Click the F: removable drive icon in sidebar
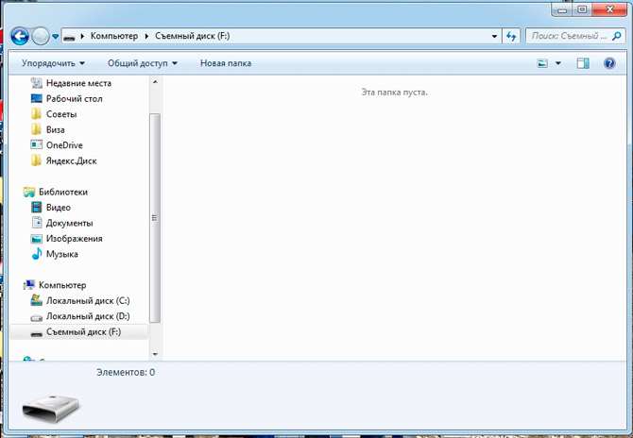Viewport: 633px width, 438px height. [x=36, y=334]
